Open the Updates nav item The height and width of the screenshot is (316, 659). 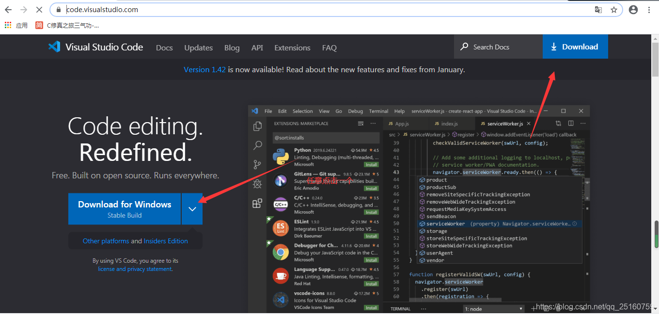coord(199,47)
